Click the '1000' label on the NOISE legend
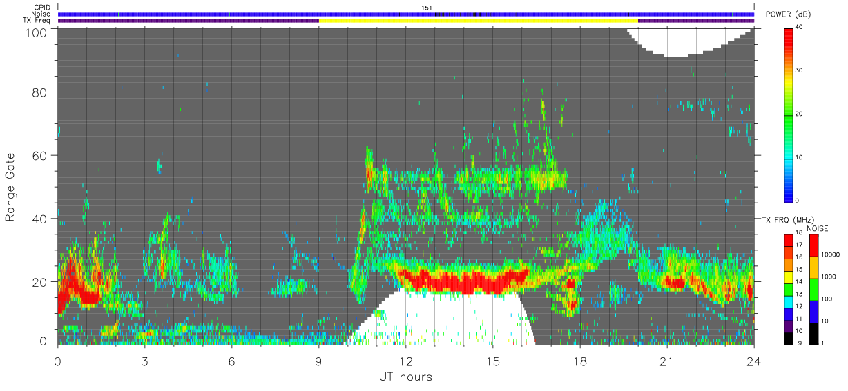Image resolution: width=848 pixels, height=391 pixels. pyautogui.click(x=830, y=277)
